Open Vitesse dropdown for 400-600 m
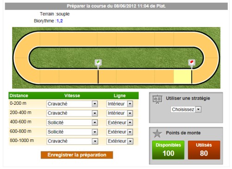 click(x=72, y=123)
